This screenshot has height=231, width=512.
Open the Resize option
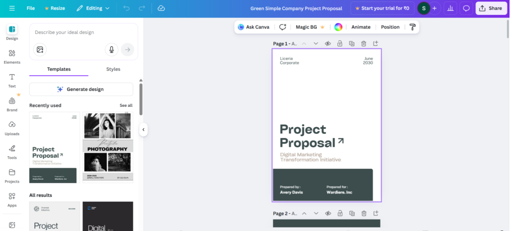[x=55, y=8]
